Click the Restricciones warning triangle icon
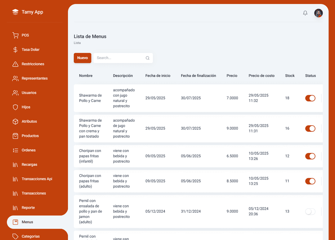 [15, 64]
